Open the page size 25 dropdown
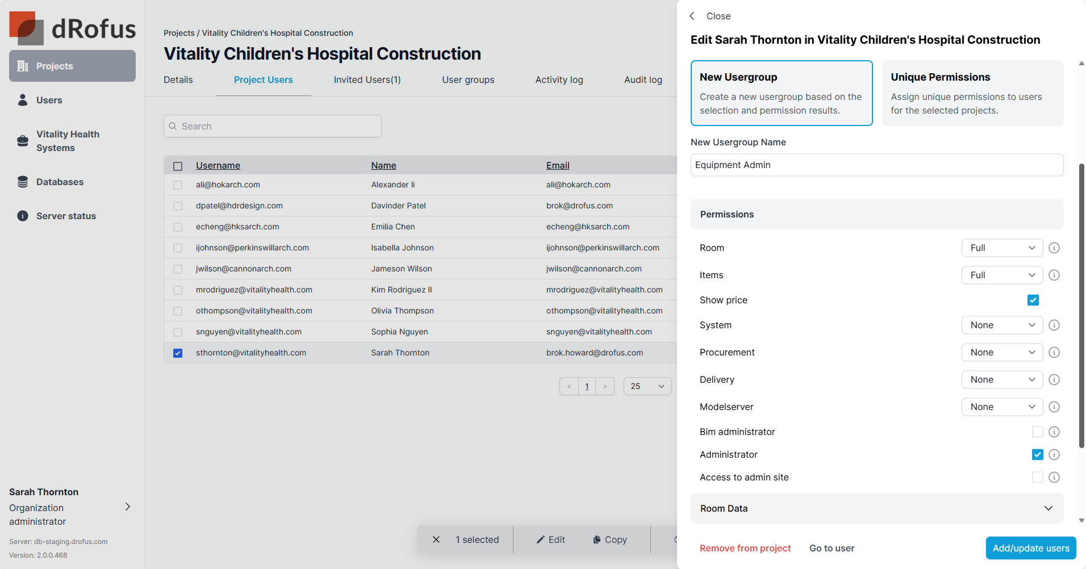Screen dimensions: 1086x569 pyautogui.click(x=648, y=386)
